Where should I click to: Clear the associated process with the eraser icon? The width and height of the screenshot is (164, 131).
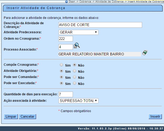tap(145, 52)
